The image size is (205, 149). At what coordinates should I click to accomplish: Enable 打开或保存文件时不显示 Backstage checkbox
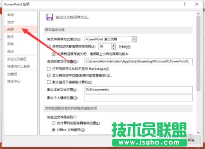click(49, 69)
